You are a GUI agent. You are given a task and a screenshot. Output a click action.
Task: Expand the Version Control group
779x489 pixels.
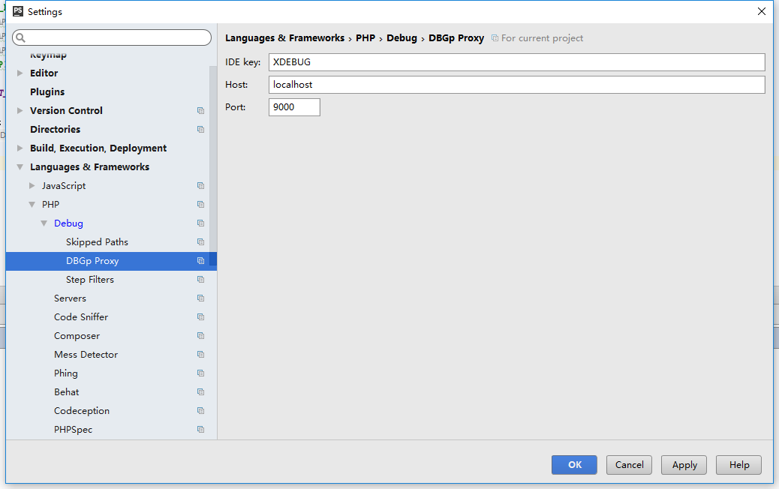pos(20,111)
